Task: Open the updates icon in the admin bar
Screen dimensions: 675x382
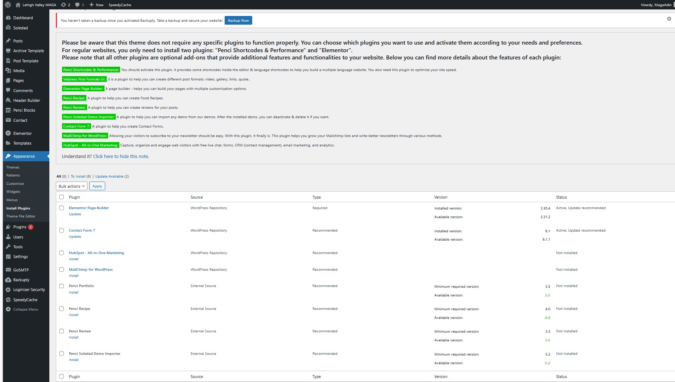Action: [64, 5]
